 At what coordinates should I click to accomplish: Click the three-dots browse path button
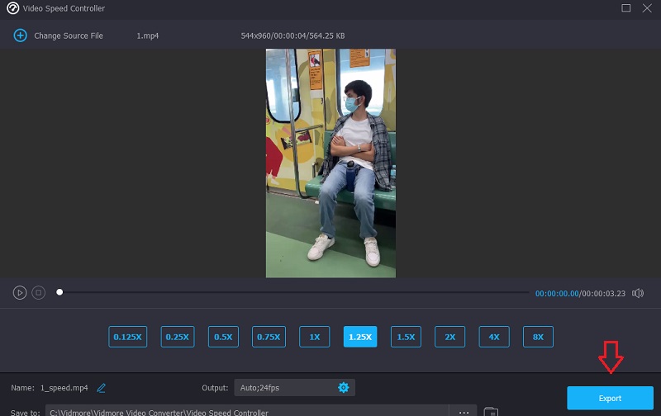[x=464, y=411]
